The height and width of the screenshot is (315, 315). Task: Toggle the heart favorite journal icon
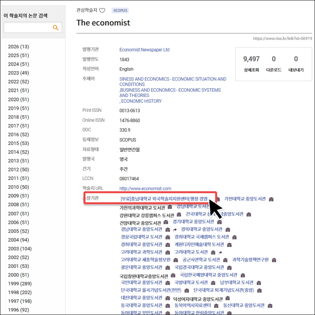(102, 10)
